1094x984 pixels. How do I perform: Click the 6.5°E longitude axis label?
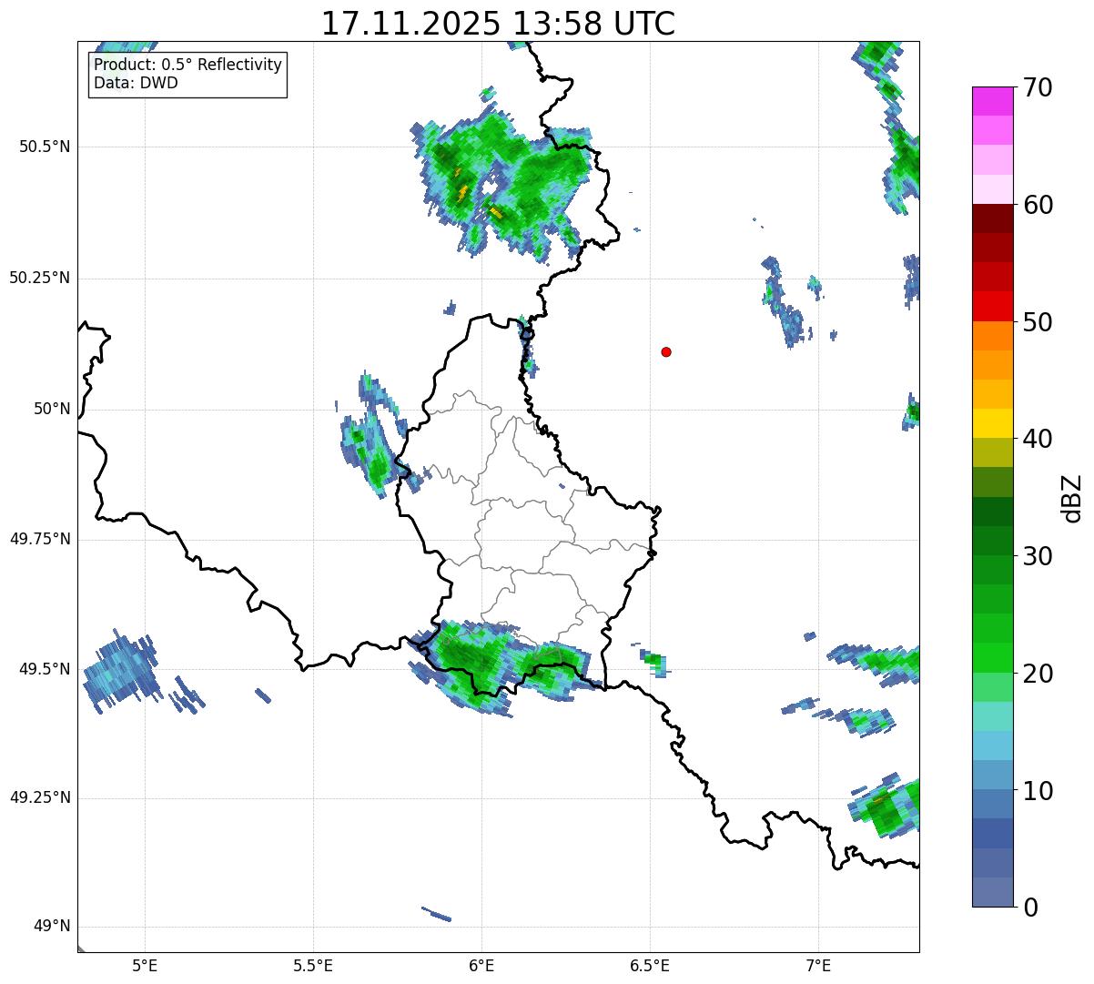coord(650,966)
